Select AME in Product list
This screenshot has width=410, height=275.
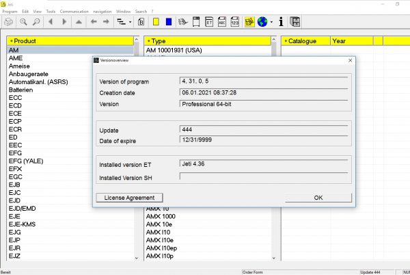pyautogui.click(x=16, y=58)
